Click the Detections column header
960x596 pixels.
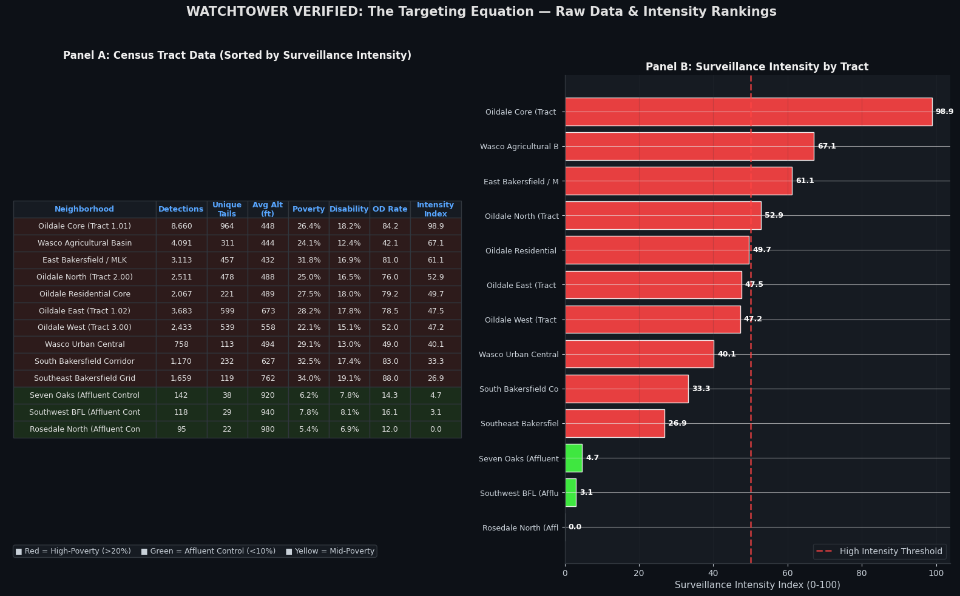[x=181, y=209]
